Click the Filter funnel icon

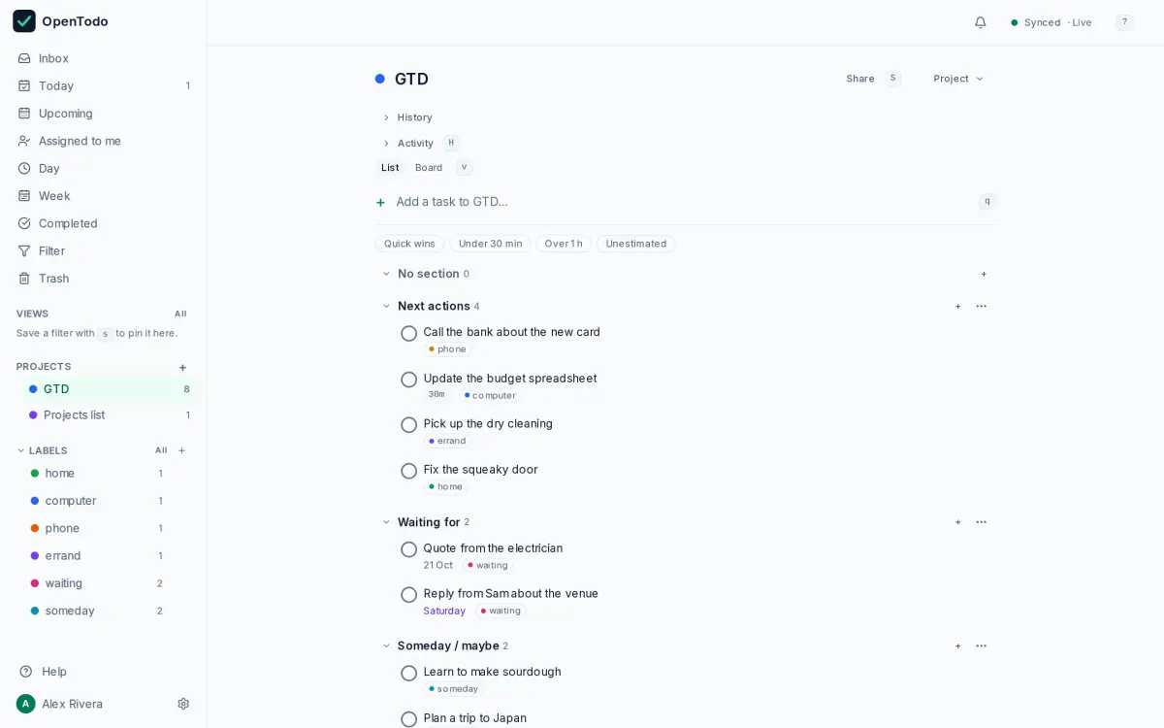click(24, 250)
